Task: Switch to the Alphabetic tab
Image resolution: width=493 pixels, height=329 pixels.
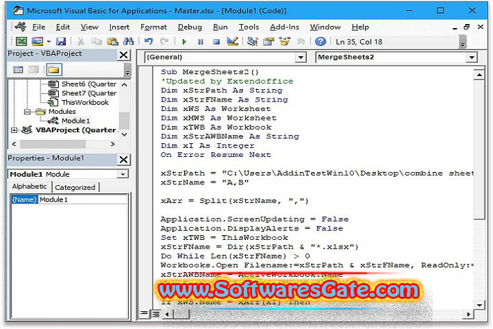Action: 29,186
